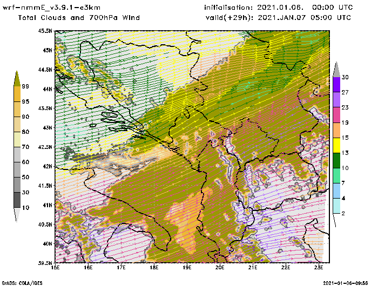Select the 40.5N latitude label
This screenshot has width=378, height=286.
point(45,224)
